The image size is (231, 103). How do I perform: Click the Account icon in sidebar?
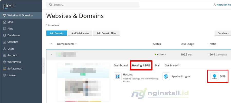point(5,55)
